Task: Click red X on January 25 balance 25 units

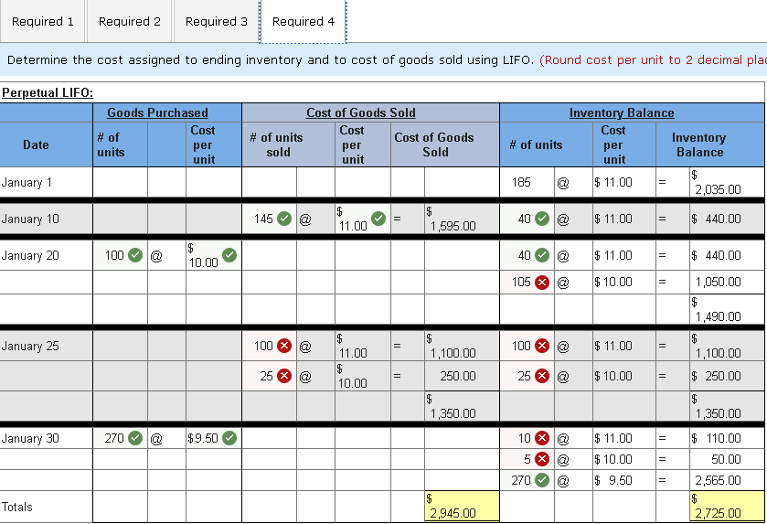Action: 542,376
